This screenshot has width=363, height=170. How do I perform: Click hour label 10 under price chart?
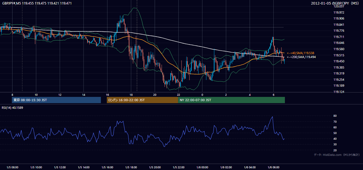(x=36, y=95)
